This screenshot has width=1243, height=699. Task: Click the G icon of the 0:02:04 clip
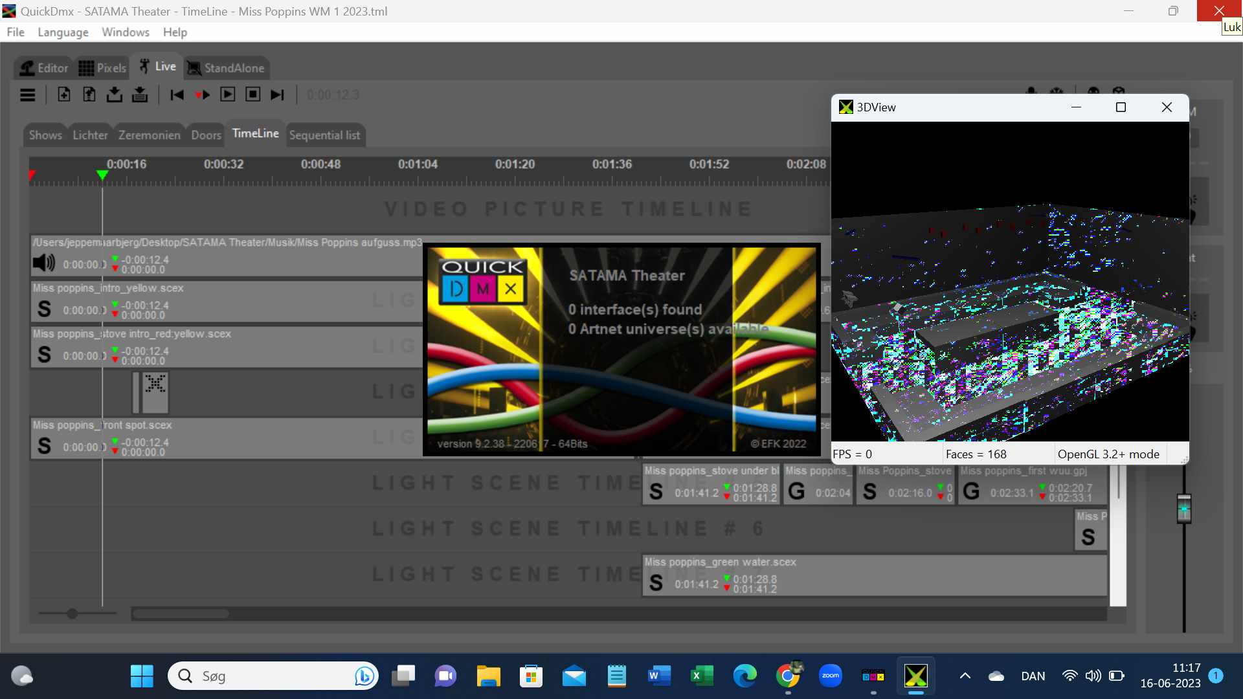(x=796, y=491)
